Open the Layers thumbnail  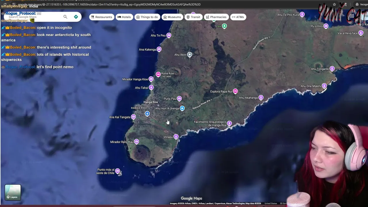pyautogui.click(x=13, y=192)
